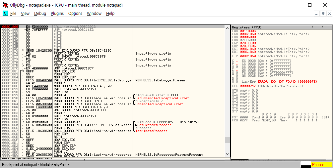Screen dimensions: 333x168
Task: Click pExceptionInfo argument comment
Action: pyautogui.click(x=150, y=101)
